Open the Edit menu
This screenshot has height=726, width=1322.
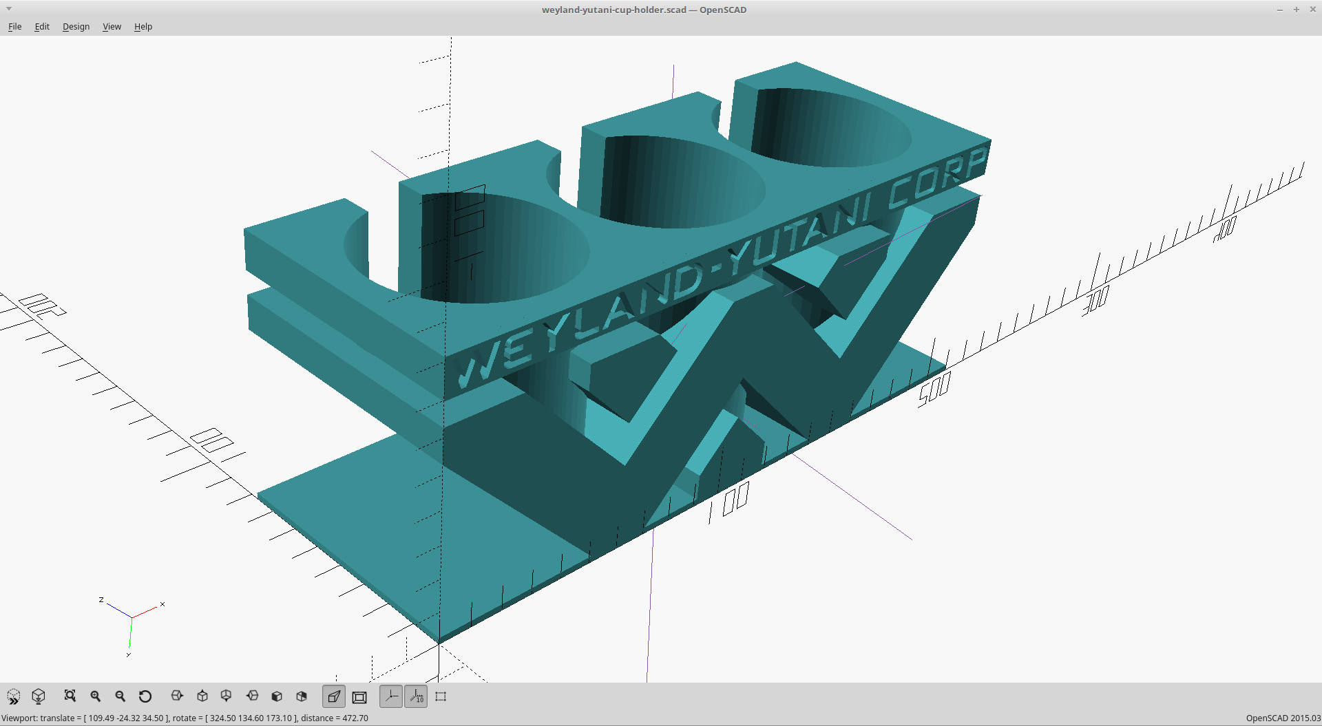[42, 26]
